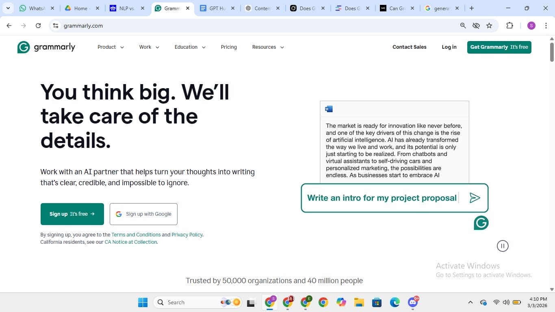Open Microsoft Edge from the taskbar
The height and width of the screenshot is (312, 555).
tap(395, 302)
